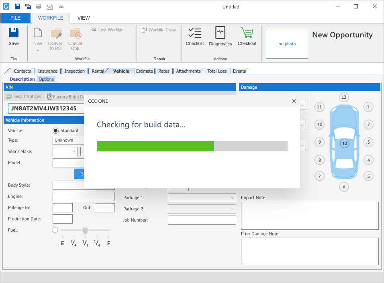
Task: Click the Save and Close quick access icon
Action: tap(28, 6)
